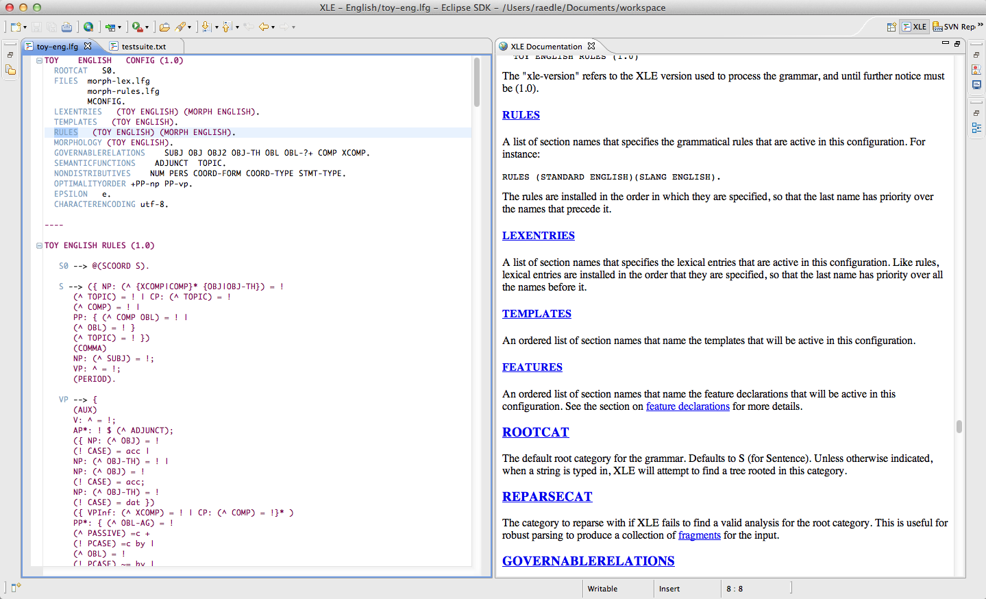Image resolution: width=986 pixels, height=599 pixels.
Task: Follow the 'feature declarations' link
Action: [687, 406]
